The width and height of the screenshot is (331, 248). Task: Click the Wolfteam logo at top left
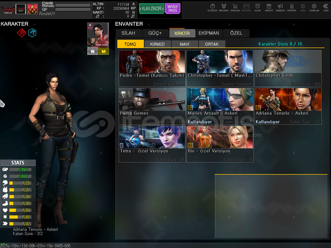pos(8,9)
